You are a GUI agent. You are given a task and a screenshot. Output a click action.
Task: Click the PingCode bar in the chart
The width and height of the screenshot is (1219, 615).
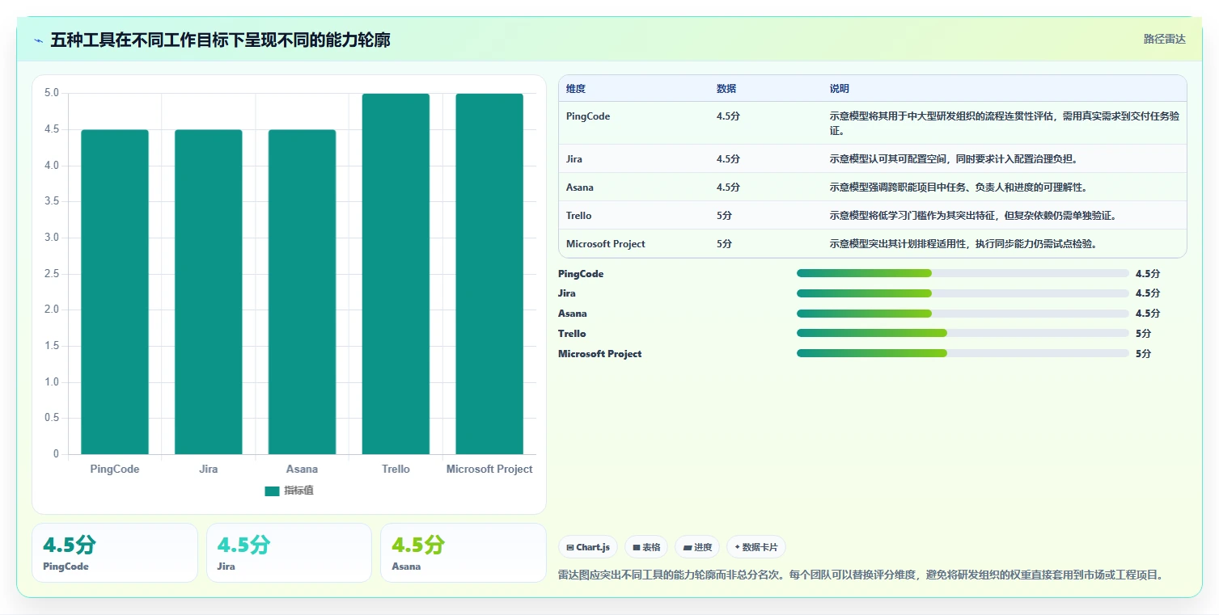tap(115, 292)
